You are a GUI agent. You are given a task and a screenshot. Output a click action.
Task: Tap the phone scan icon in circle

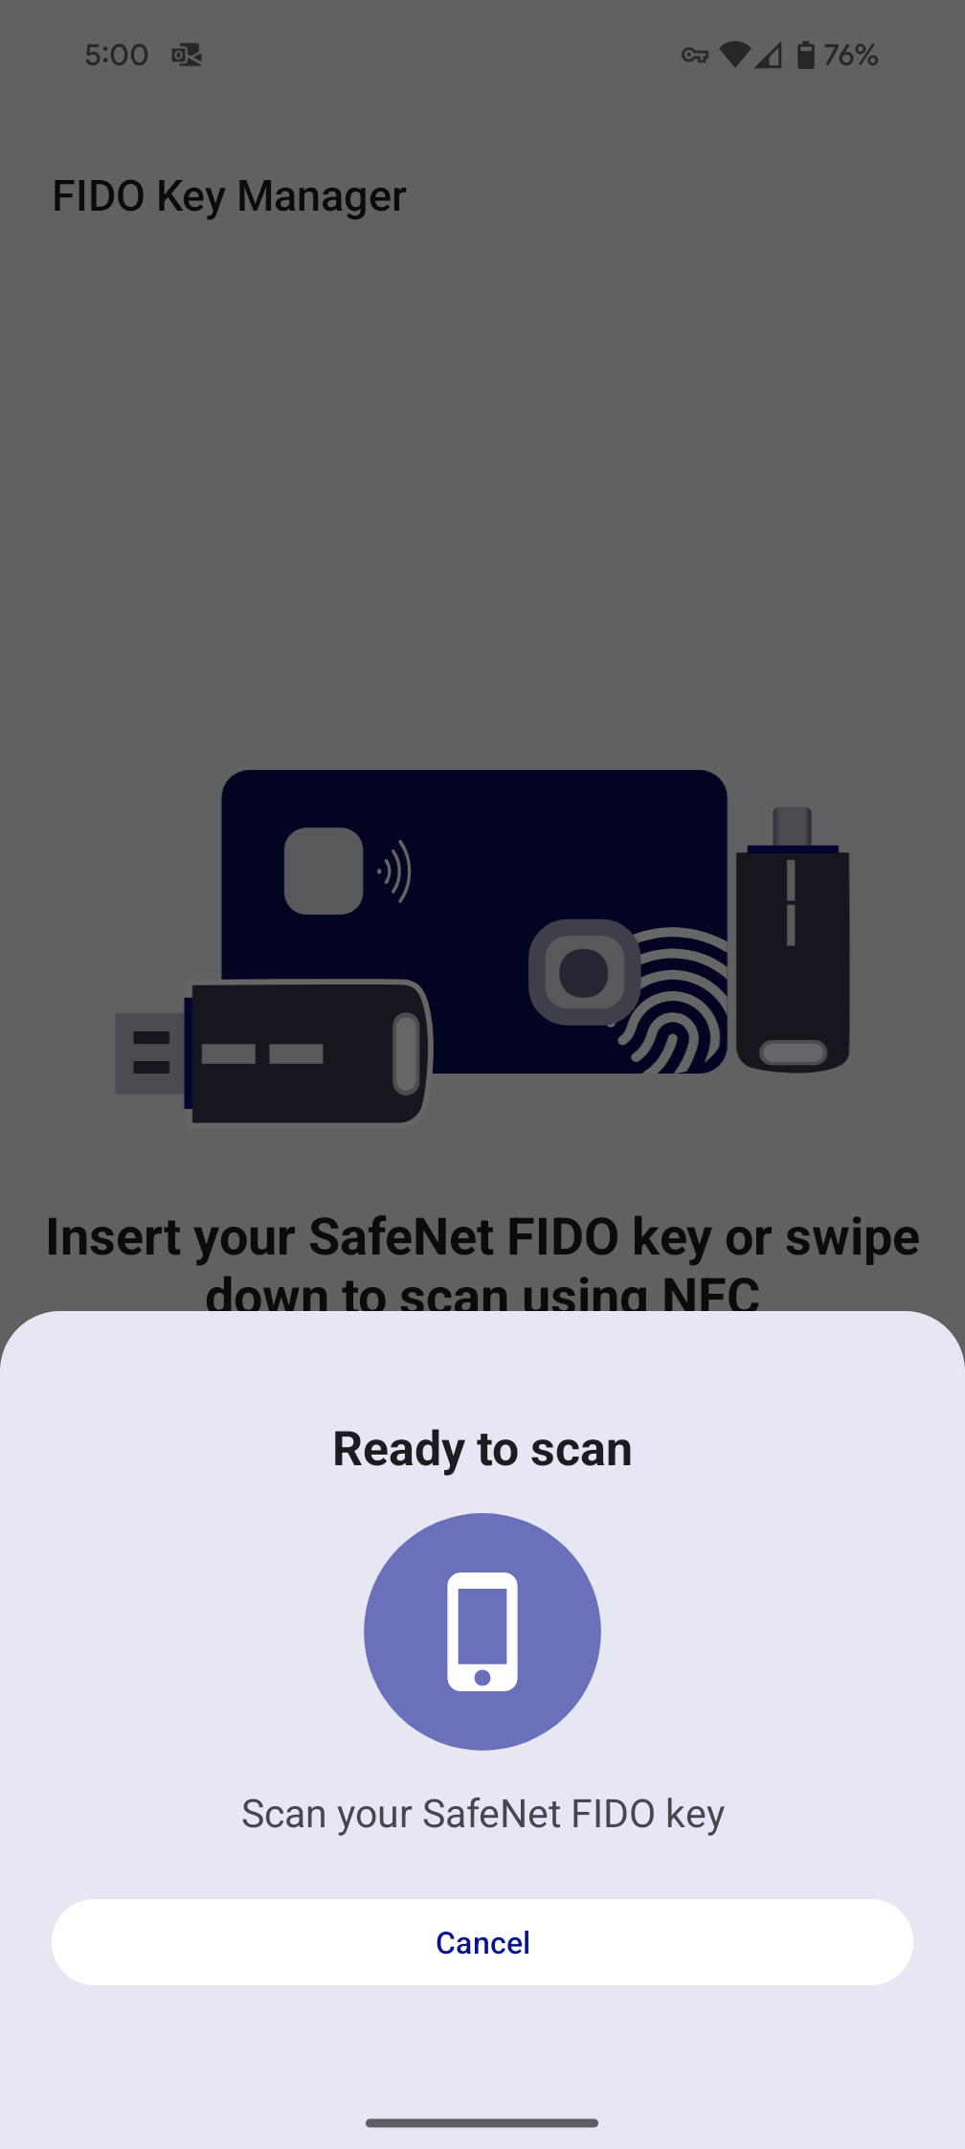(x=482, y=1632)
